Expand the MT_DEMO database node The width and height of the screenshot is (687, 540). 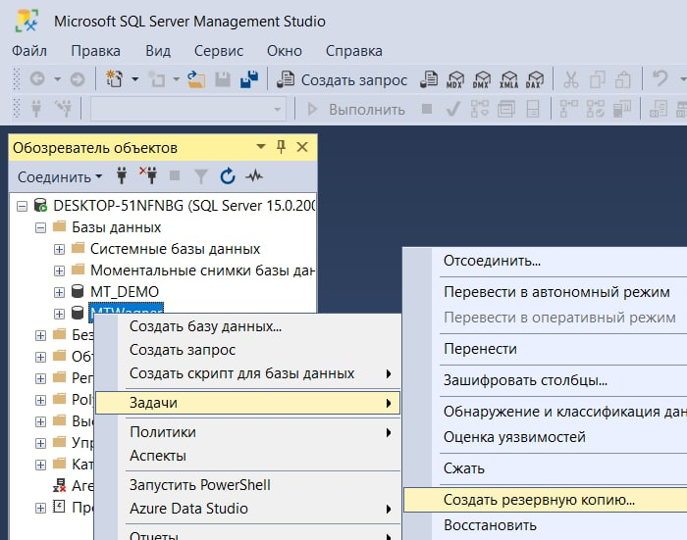coord(59,292)
